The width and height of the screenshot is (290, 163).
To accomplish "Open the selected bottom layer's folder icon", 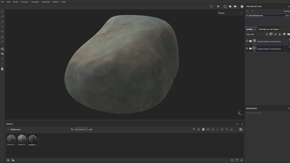I will pyautogui.click(x=250, y=48).
